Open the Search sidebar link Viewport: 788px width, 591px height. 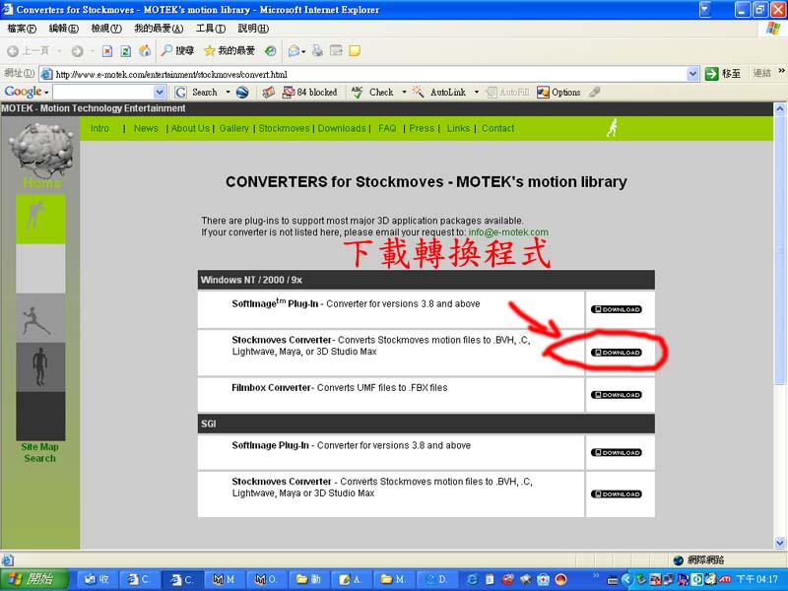(x=39, y=458)
